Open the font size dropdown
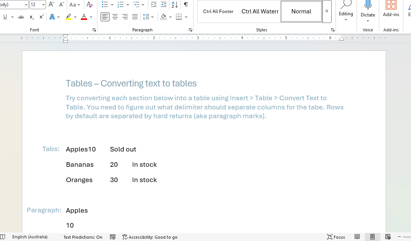 point(43,5)
